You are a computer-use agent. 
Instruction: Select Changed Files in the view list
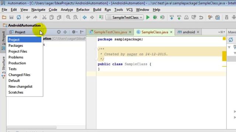click(x=25, y=75)
